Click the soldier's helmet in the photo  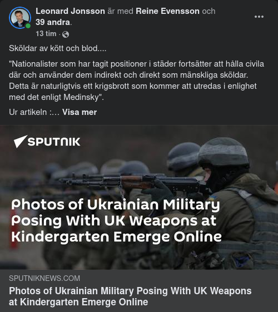coord(224,152)
